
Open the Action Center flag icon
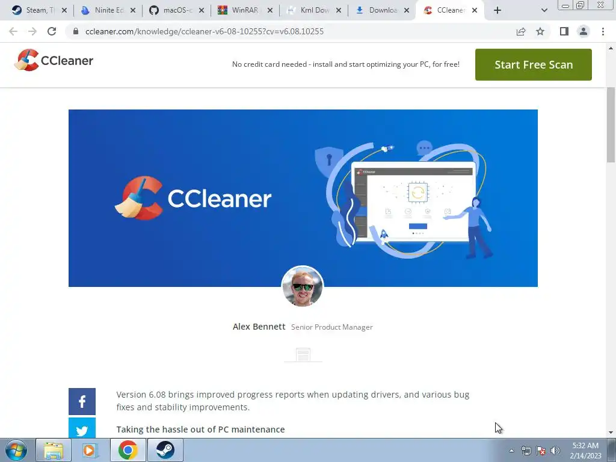coord(541,451)
